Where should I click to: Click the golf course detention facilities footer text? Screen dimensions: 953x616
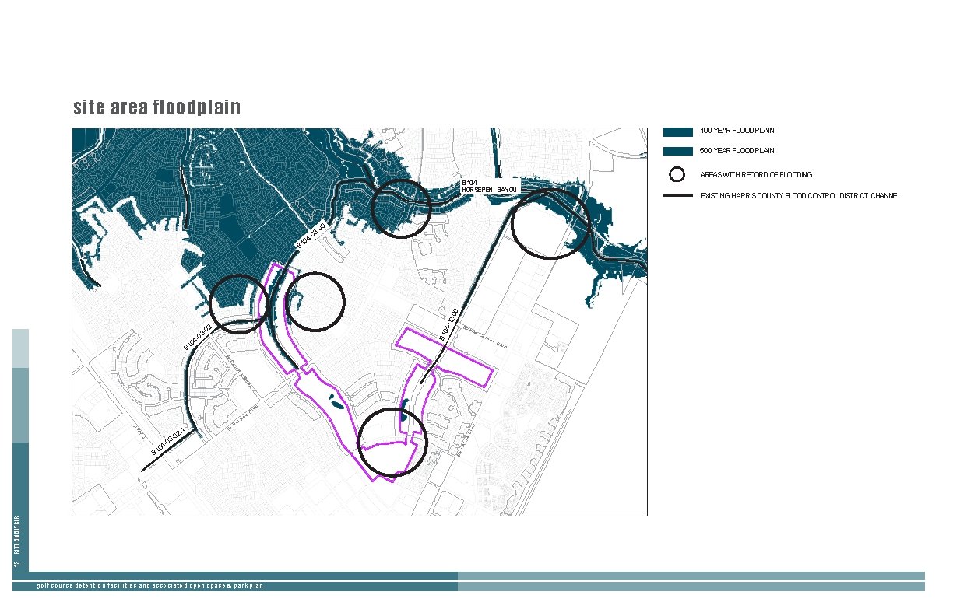(150, 584)
